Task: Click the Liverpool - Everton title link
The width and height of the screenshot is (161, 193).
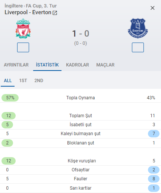Action: 28,12
